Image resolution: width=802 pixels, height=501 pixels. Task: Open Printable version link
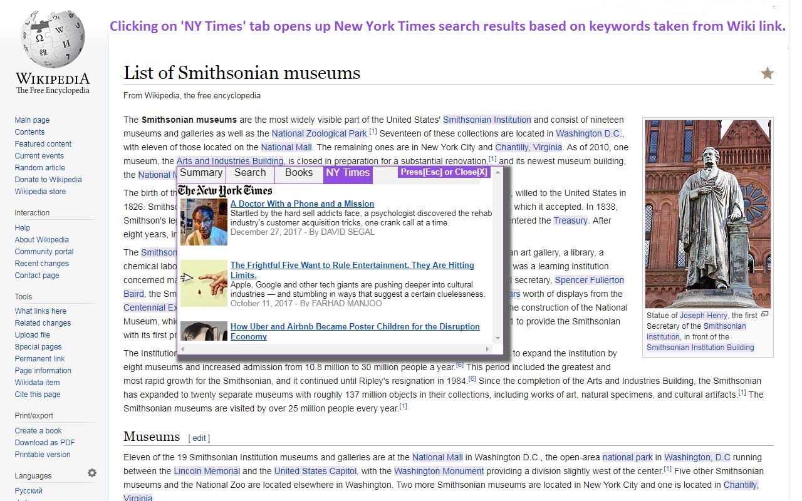coord(43,455)
